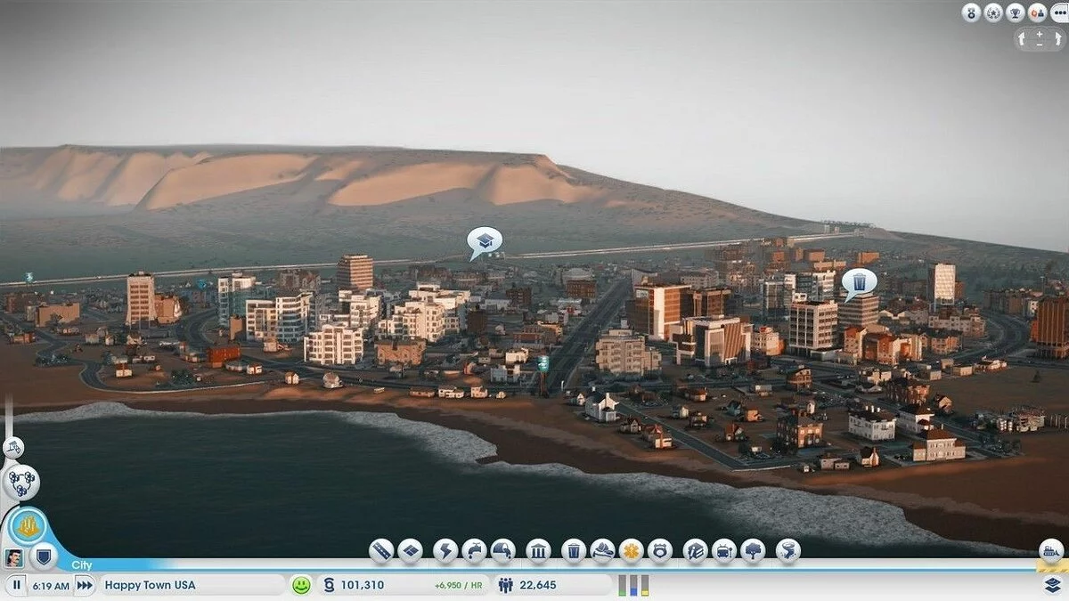Open the Disasters menu
Screen dimensions: 1069x601
pyautogui.click(x=787, y=550)
